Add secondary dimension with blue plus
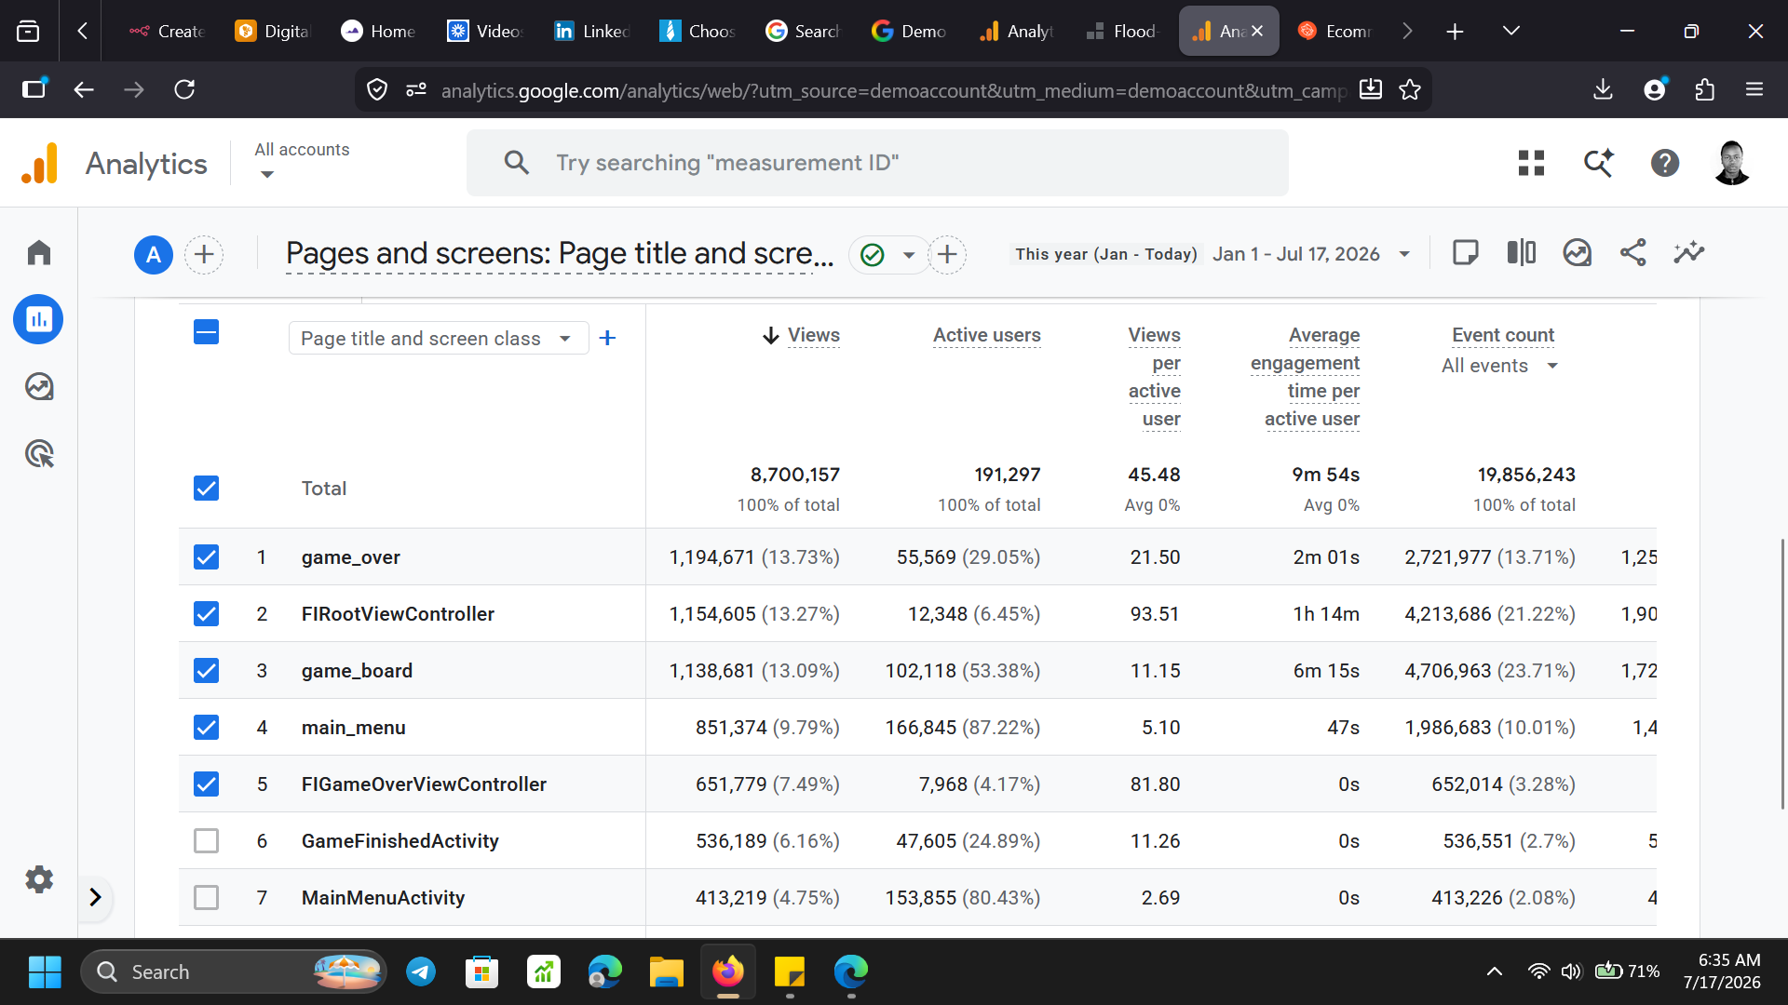1788x1005 pixels. point(607,338)
